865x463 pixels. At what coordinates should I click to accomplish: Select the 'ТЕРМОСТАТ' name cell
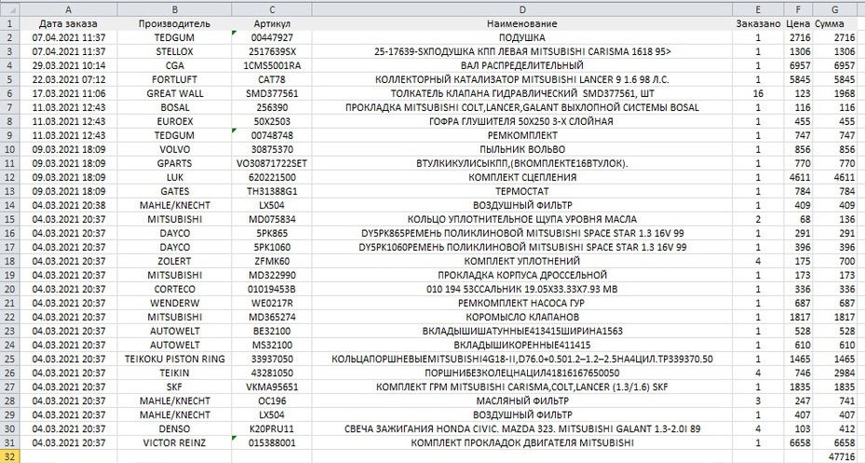[x=522, y=192]
